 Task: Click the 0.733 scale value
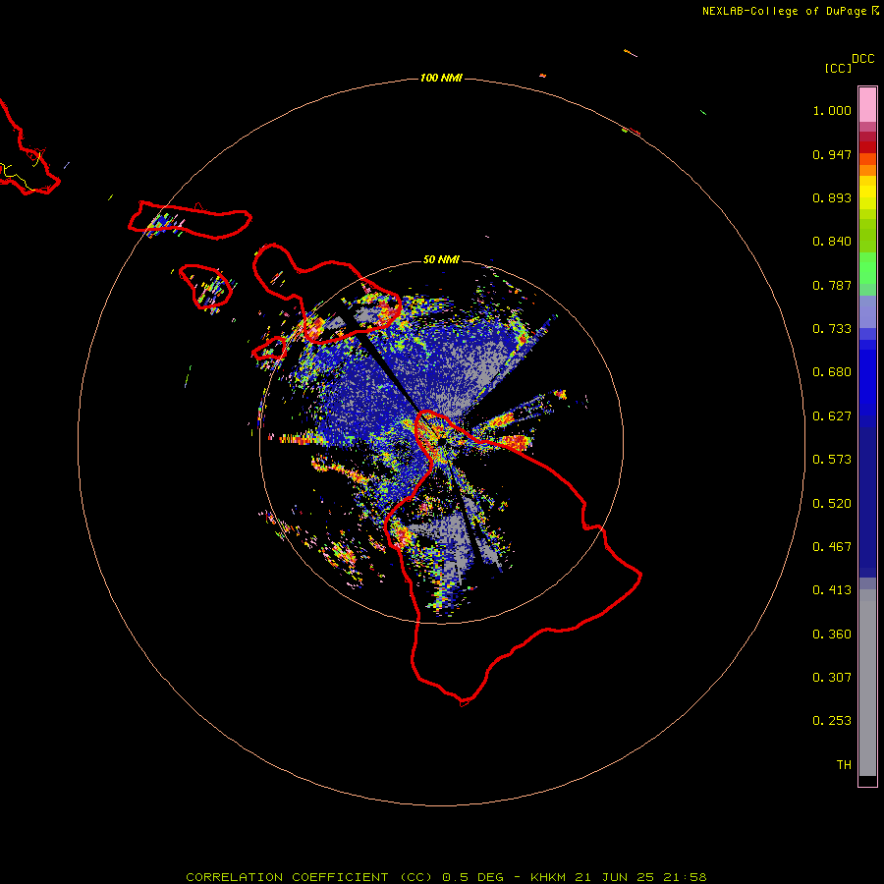click(x=832, y=329)
